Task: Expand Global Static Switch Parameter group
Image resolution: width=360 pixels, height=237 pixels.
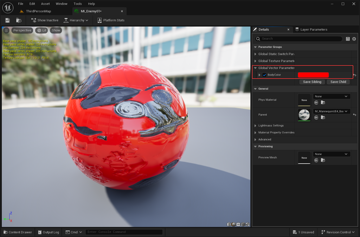Action: click(x=255, y=54)
